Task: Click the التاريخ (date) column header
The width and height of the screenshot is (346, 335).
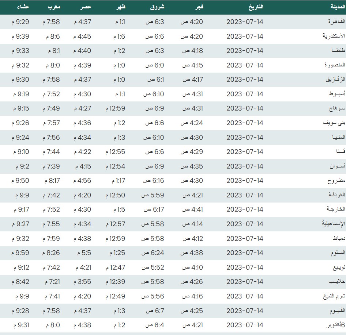Action: pyautogui.click(x=256, y=7)
